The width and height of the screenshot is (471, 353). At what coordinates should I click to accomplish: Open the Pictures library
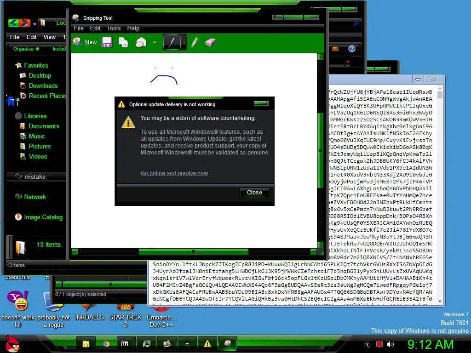(35, 147)
